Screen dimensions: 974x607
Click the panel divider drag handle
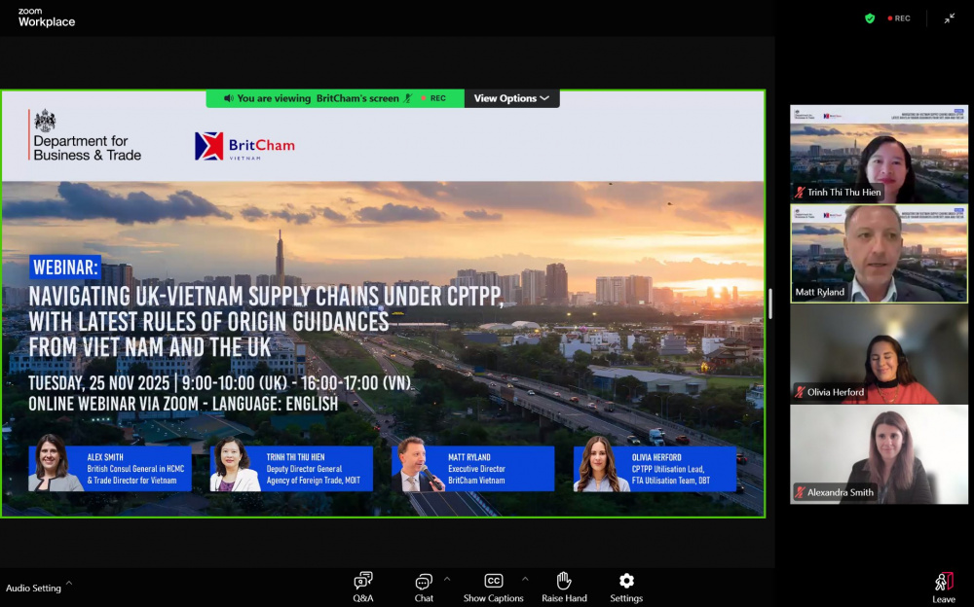[x=769, y=303]
